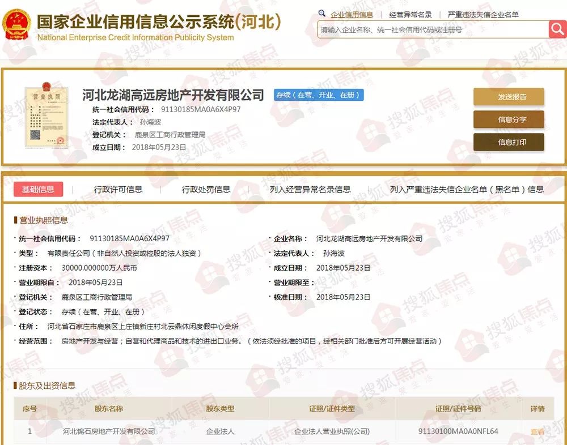Select 企业信用信息 search category at top
Screen dimensions: 567x445
pyautogui.click(x=352, y=15)
